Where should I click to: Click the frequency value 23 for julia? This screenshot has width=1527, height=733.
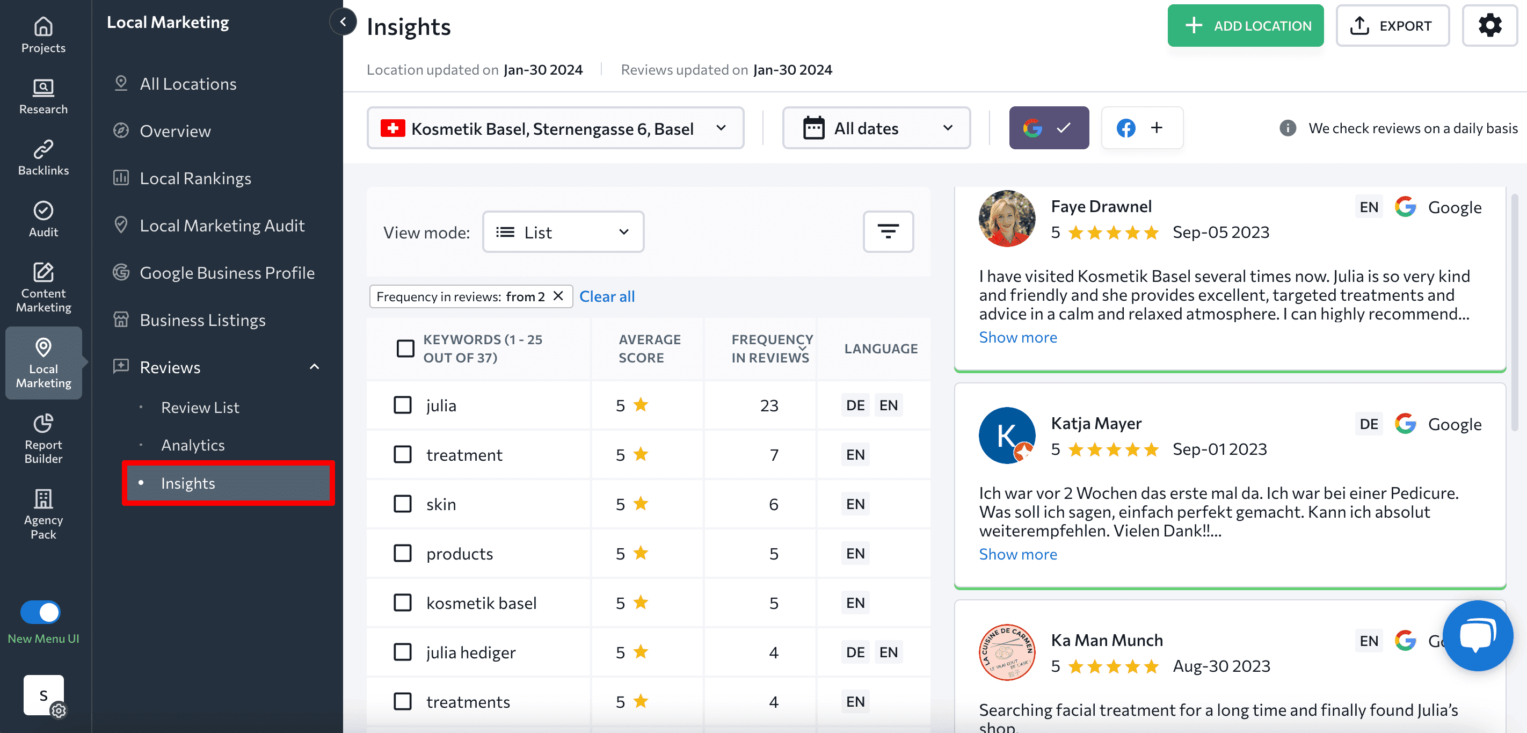pos(769,405)
